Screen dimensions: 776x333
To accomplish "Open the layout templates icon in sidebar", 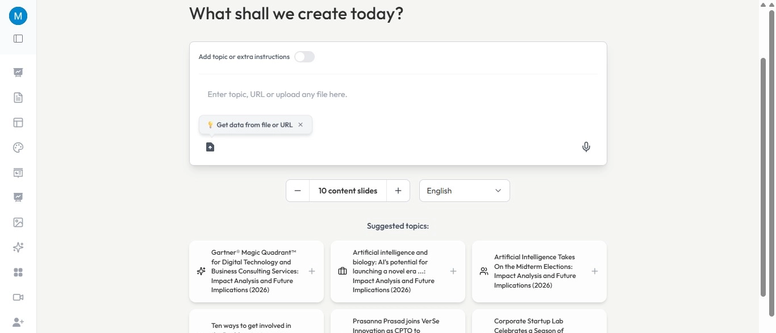I will [18, 123].
